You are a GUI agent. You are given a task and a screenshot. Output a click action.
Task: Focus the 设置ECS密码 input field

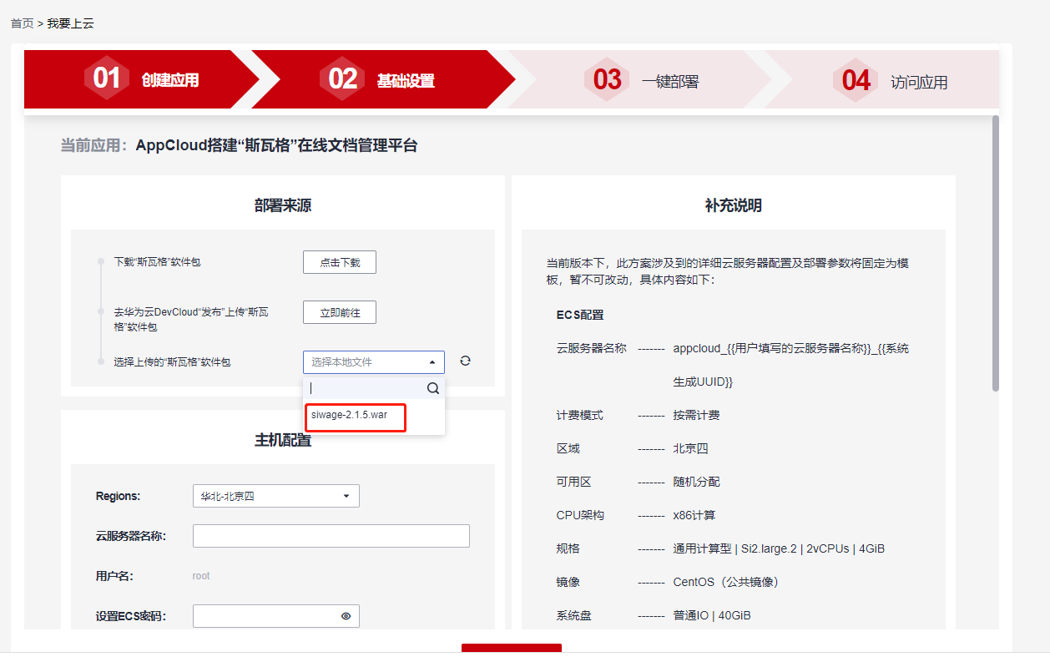[x=276, y=616]
